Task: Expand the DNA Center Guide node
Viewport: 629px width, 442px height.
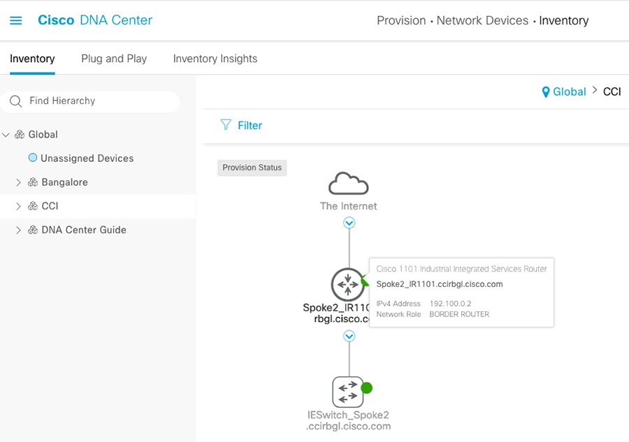Action: click(18, 230)
